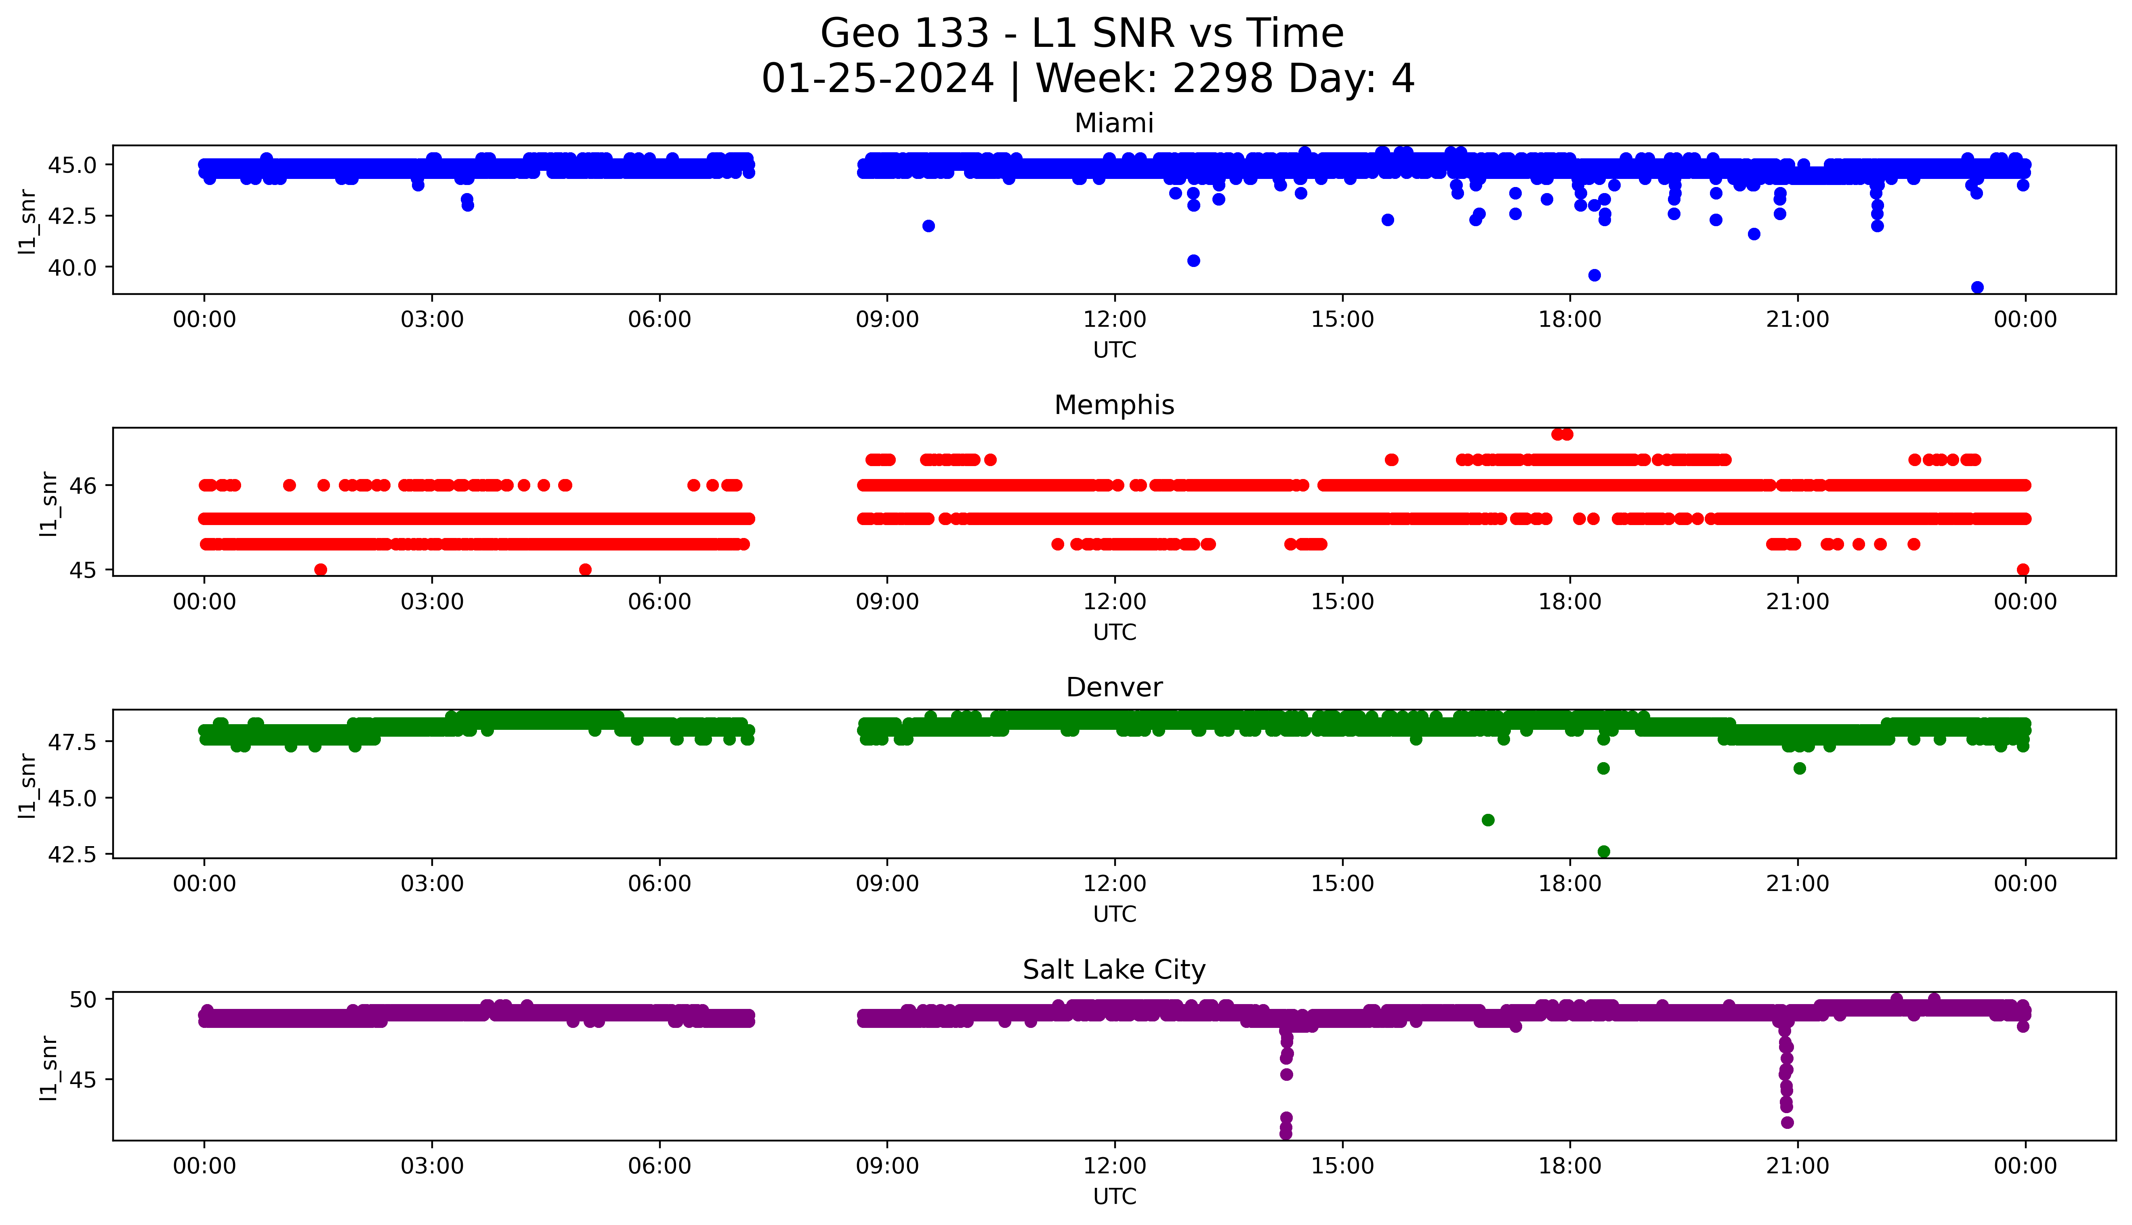Click the Denver green outlier at 44 near 17:00
The height and width of the screenshot is (1225, 2132).
[x=1488, y=820]
